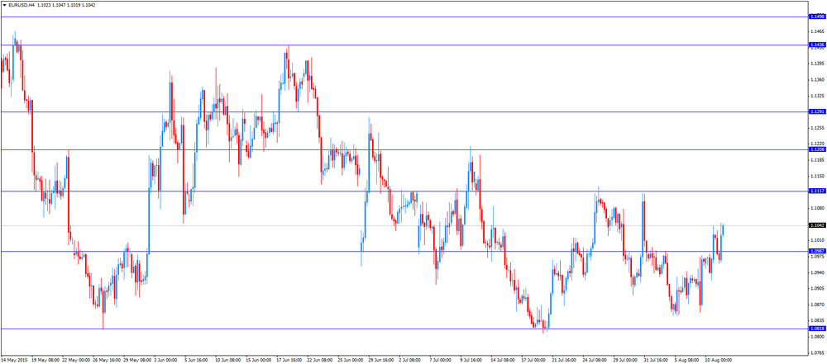Image resolution: width=827 pixels, height=364 pixels.
Task: Click the 3 Jun 00:00 time label
Action: pyautogui.click(x=167, y=360)
